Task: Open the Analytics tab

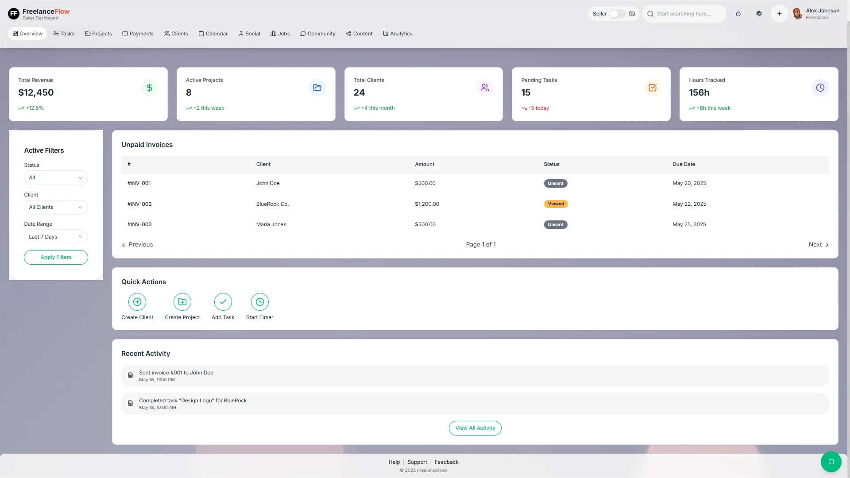Action: [x=398, y=34]
